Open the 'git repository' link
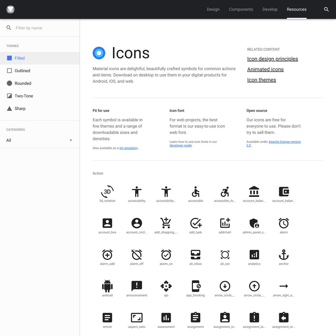 (x=129, y=148)
